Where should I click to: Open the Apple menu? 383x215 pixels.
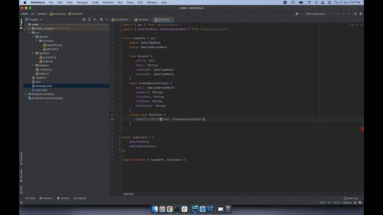[25, 2]
